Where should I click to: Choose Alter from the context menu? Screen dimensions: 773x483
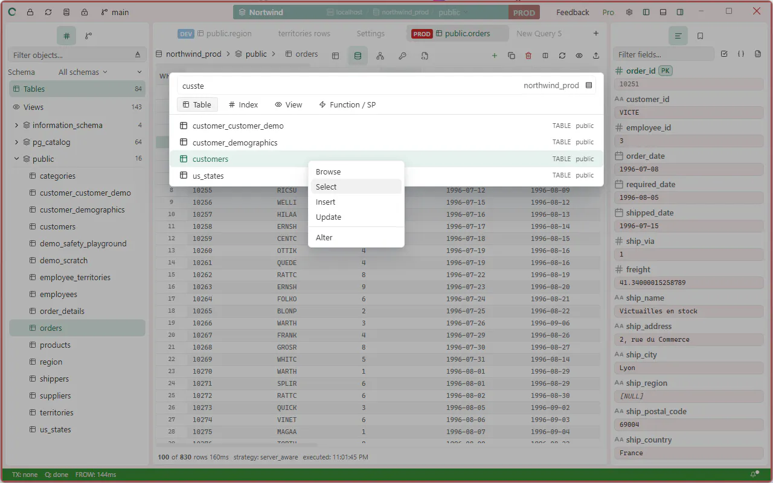pos(356,237)
